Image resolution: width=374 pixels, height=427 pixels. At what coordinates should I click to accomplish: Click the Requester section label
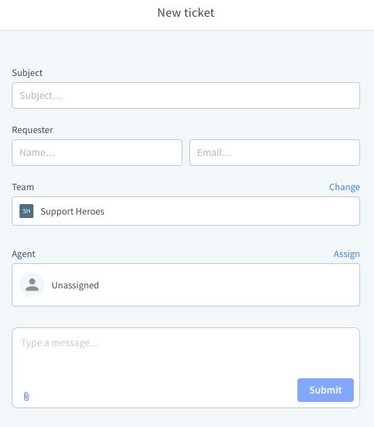(x=33, y=130)
